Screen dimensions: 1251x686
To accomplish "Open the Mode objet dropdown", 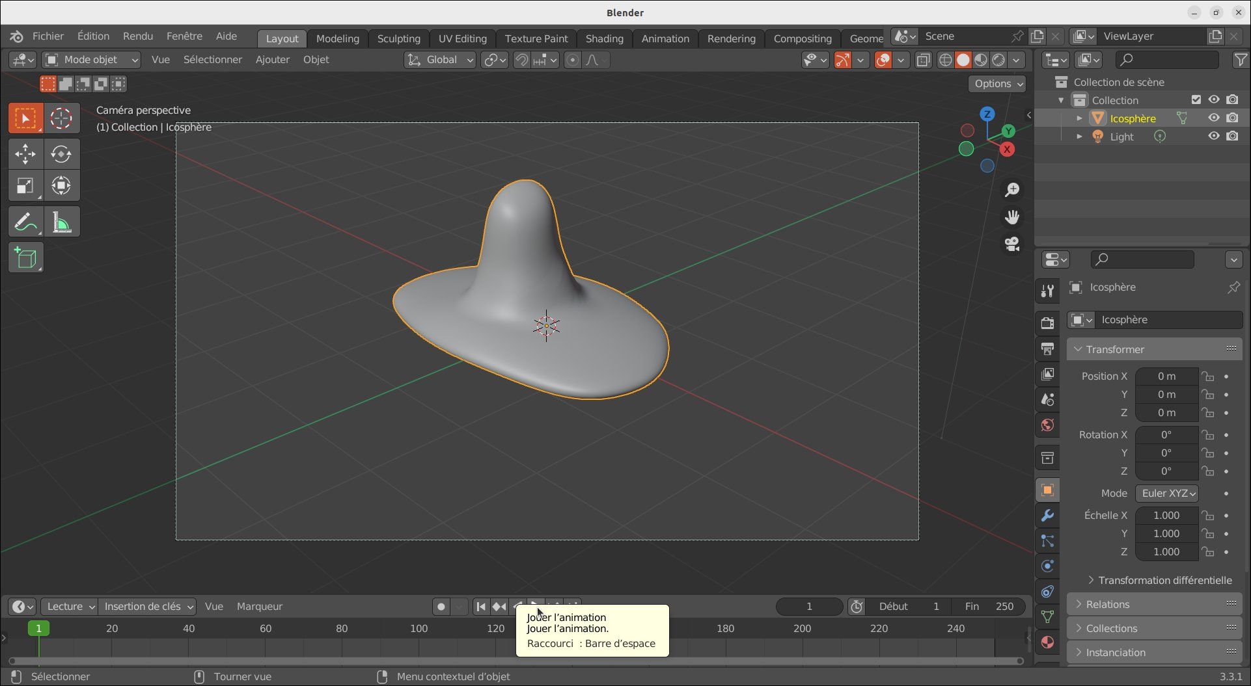I will pos(91,60).
